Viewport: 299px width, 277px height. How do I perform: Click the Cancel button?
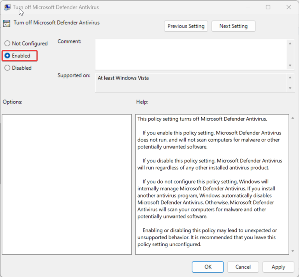coord(243,267)
